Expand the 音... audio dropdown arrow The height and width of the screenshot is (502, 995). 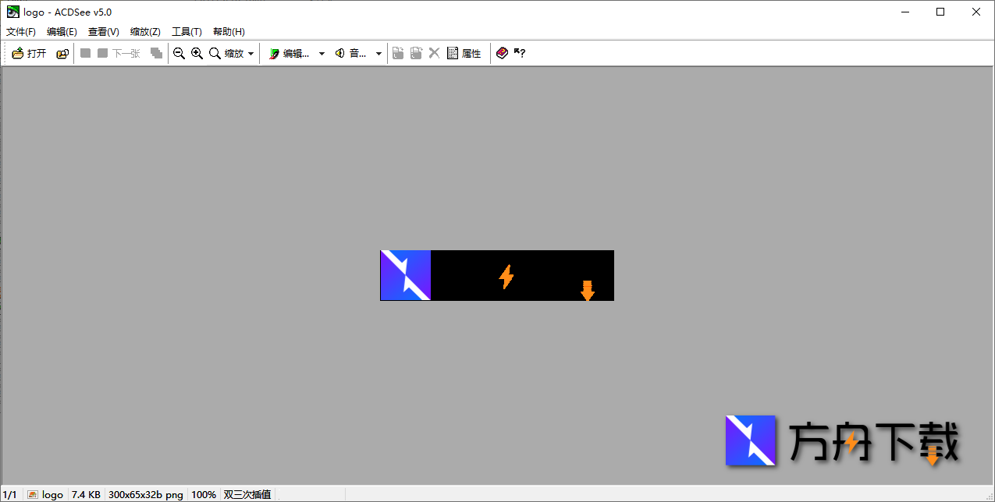[x=378, y=54]
